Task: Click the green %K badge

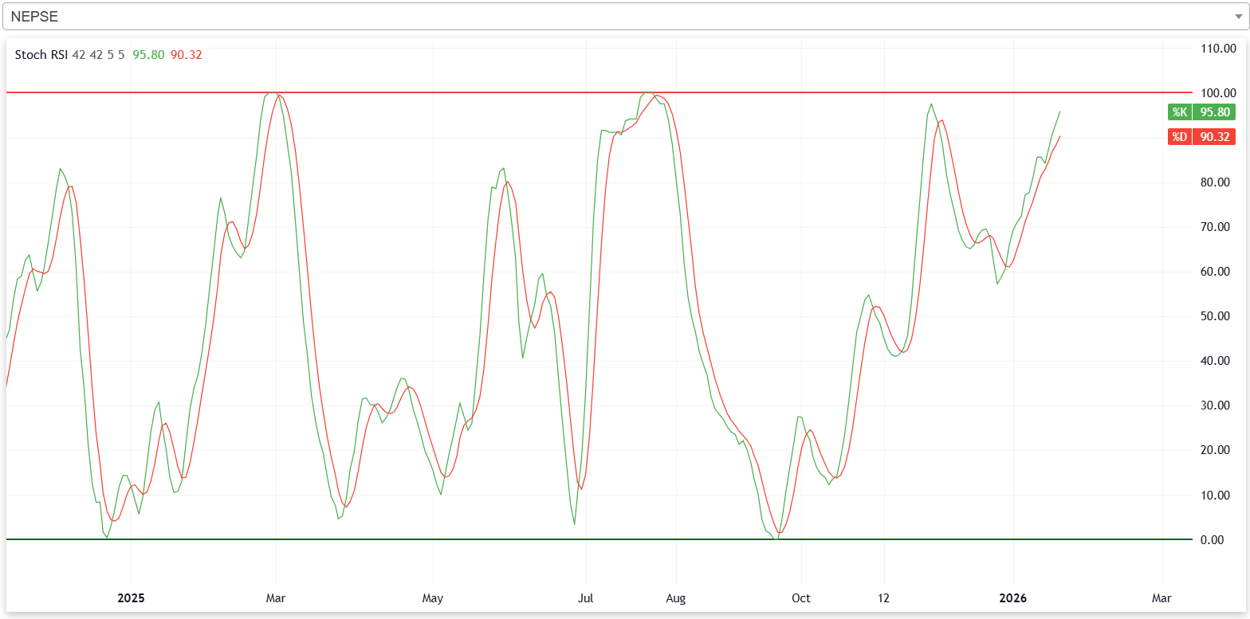Action: [1179, 112]
